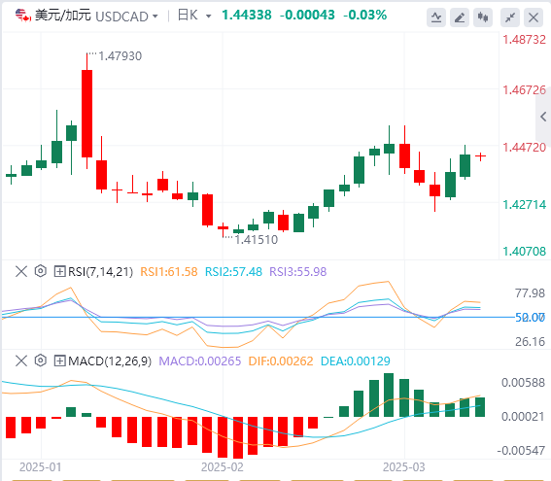
Task: Click the MACD(12,26,9) indicator label
Action: [x=110, y=361]
